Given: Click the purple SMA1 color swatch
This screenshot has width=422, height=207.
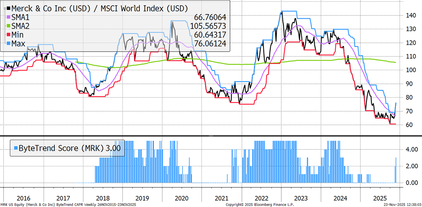Looking at the screenshot, I should [x=8, y=17].
